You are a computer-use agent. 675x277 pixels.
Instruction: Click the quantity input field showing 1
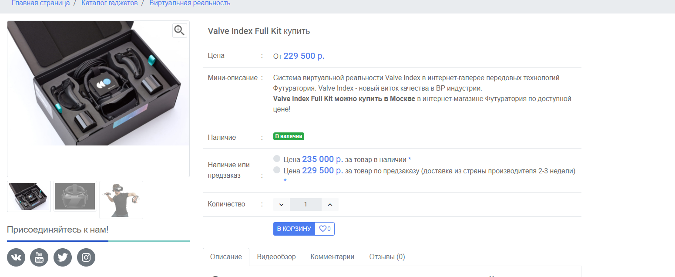tap(306, 205)
